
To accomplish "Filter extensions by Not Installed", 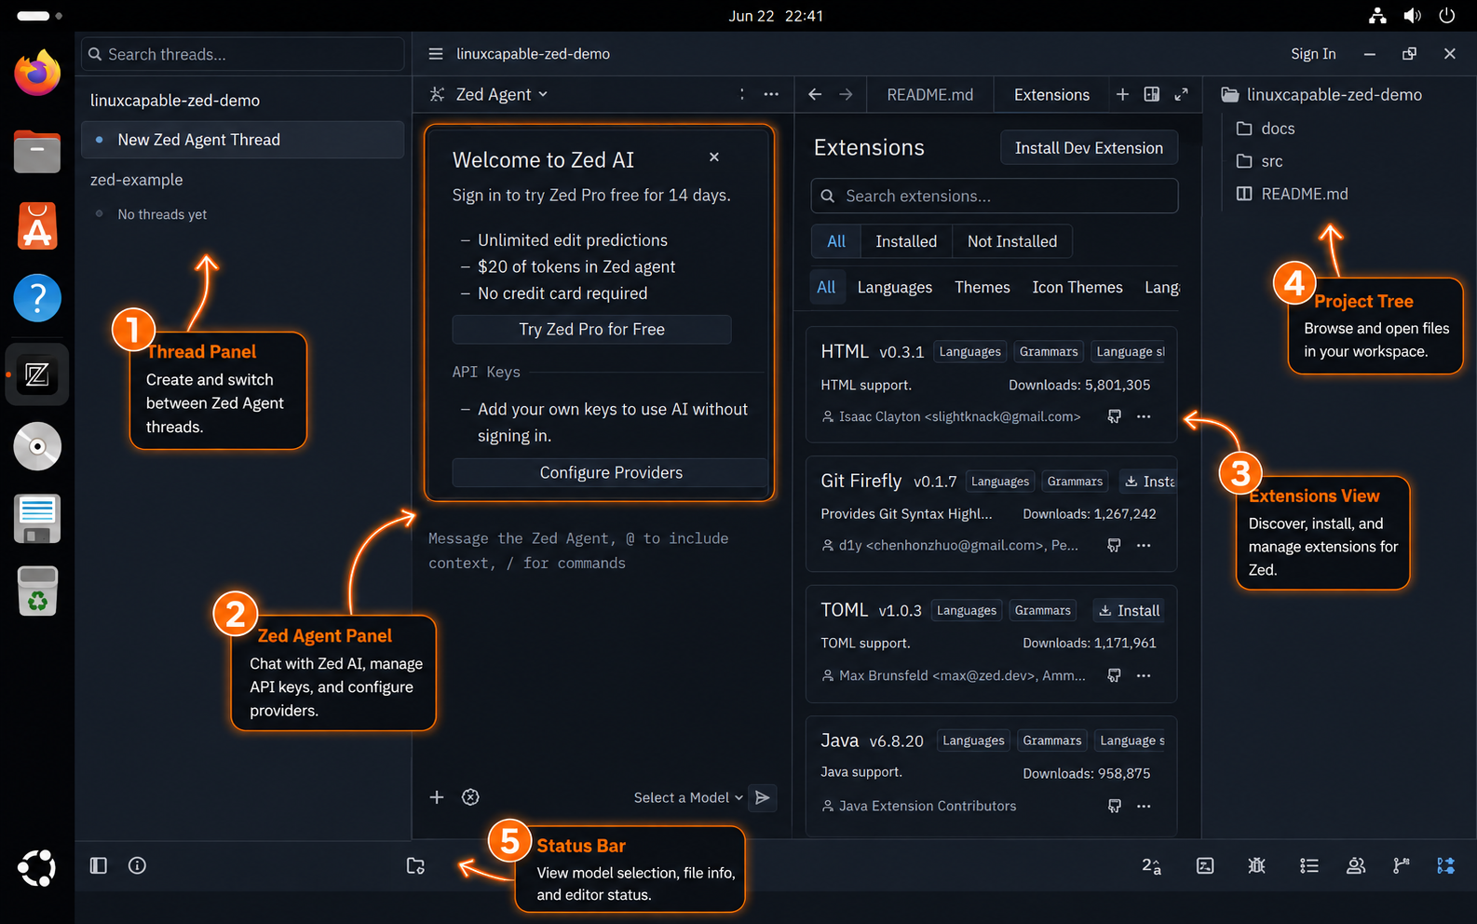I will tap(1012, 241).
